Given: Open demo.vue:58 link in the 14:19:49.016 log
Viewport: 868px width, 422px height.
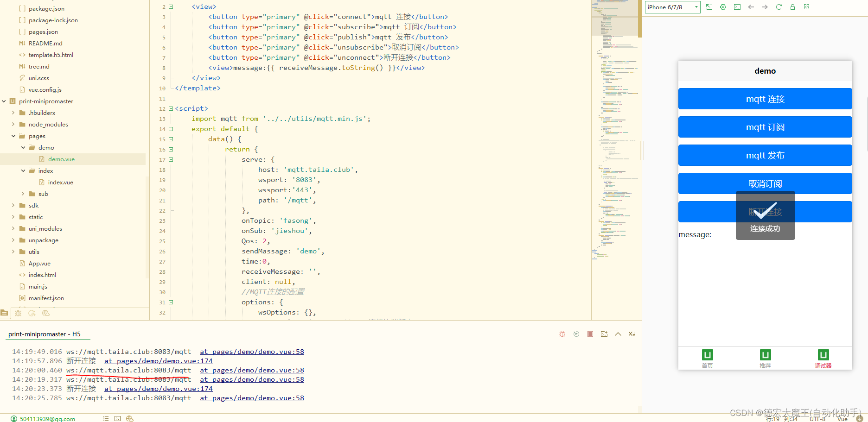Looking at the screenshot, I should point(252,352).
